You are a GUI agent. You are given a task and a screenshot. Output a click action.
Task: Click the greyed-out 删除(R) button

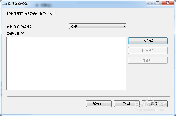click(x=148, y=50)
